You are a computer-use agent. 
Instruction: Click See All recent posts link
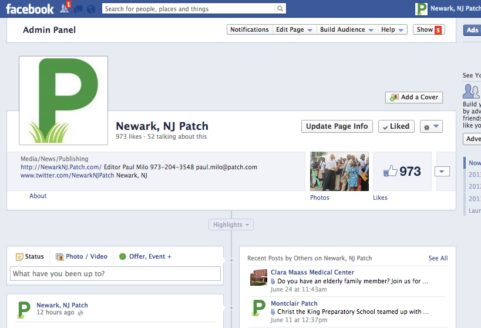438,258
